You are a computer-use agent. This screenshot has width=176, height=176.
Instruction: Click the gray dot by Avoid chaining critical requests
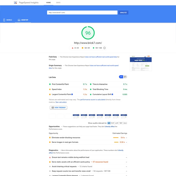click(x=50, y=167)
